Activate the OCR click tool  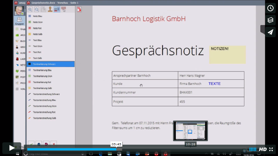pos(63,9)
